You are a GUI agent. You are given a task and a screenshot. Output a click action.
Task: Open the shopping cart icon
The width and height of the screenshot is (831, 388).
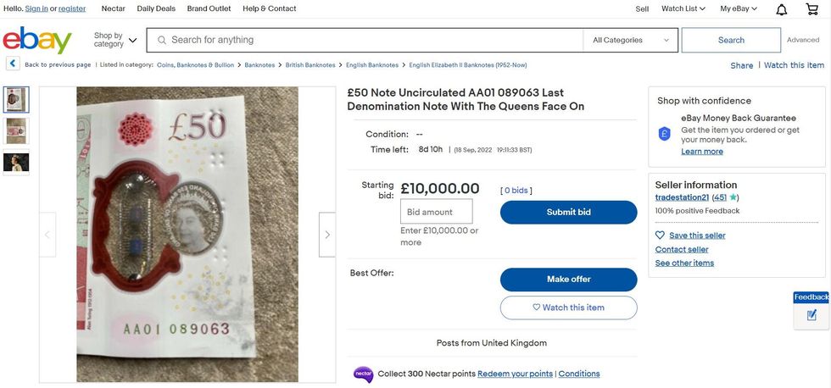coord(811,9)
